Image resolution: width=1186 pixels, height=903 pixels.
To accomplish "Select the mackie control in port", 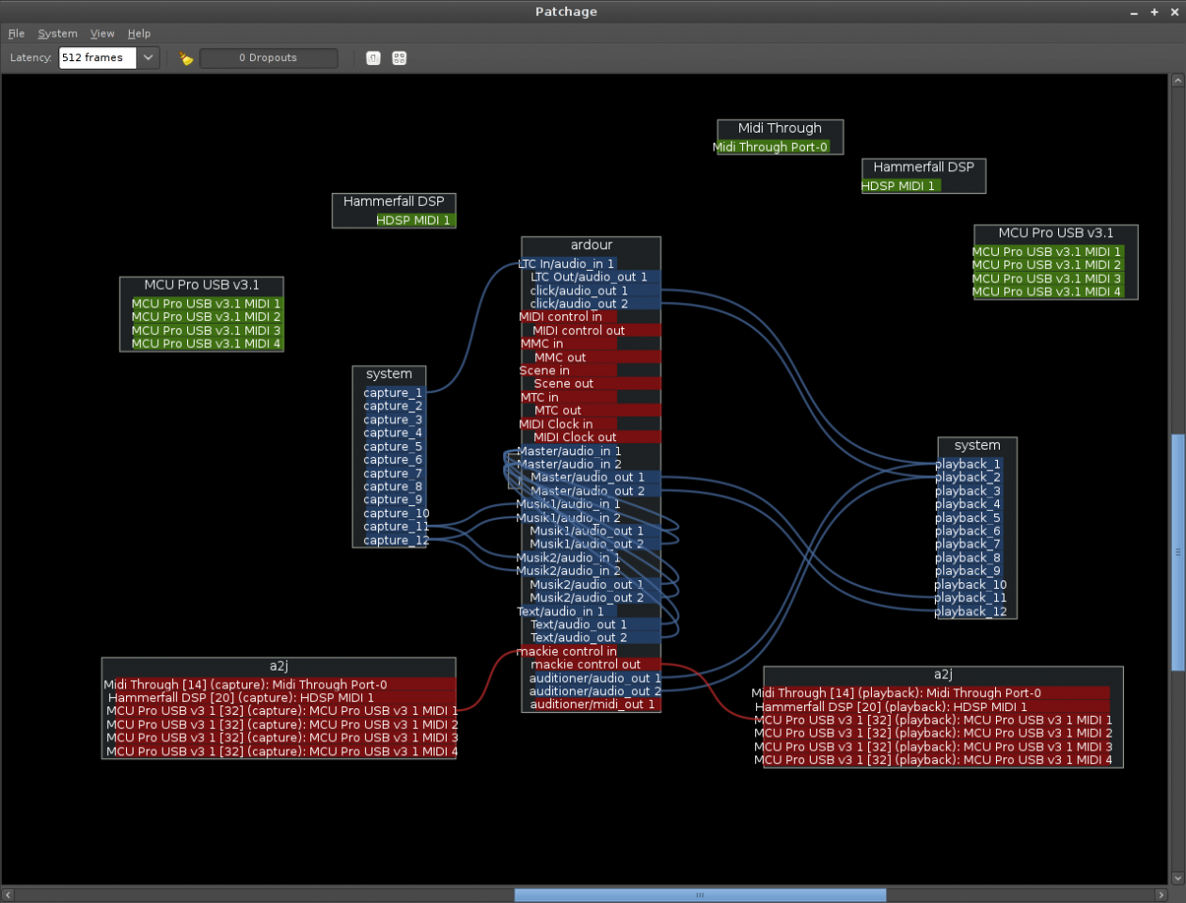I will coord(567,652).
